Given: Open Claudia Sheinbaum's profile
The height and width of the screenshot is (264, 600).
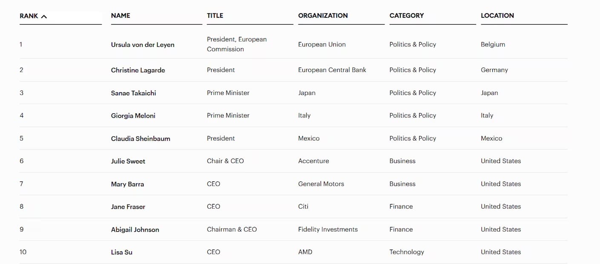Looking at the screenshot, I should coord(140,138).
